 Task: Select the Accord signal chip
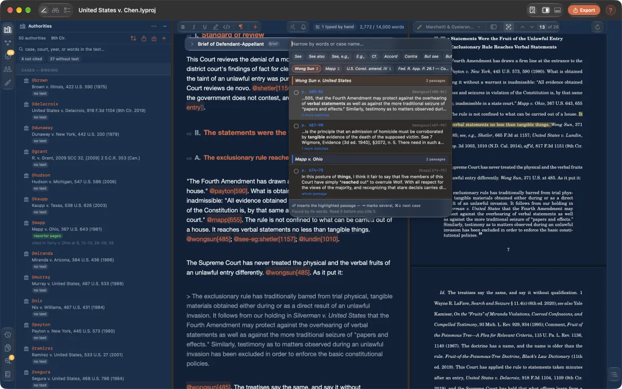point(391,56)
